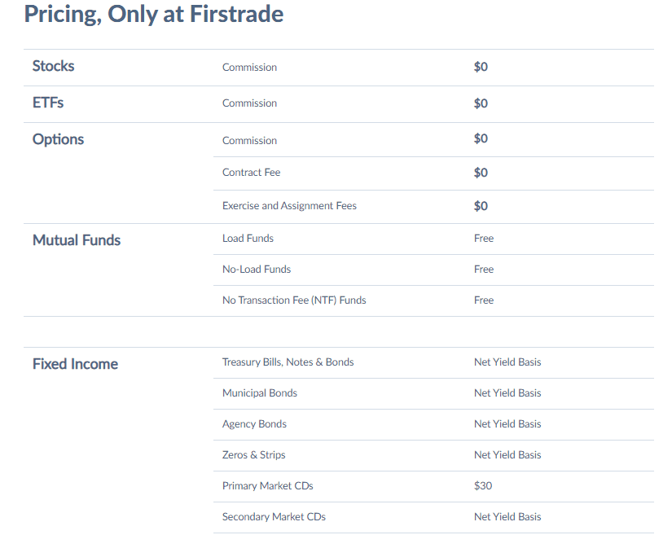Click the Options category heading
This screenshot has width=672, height=535.
[59, 139]
